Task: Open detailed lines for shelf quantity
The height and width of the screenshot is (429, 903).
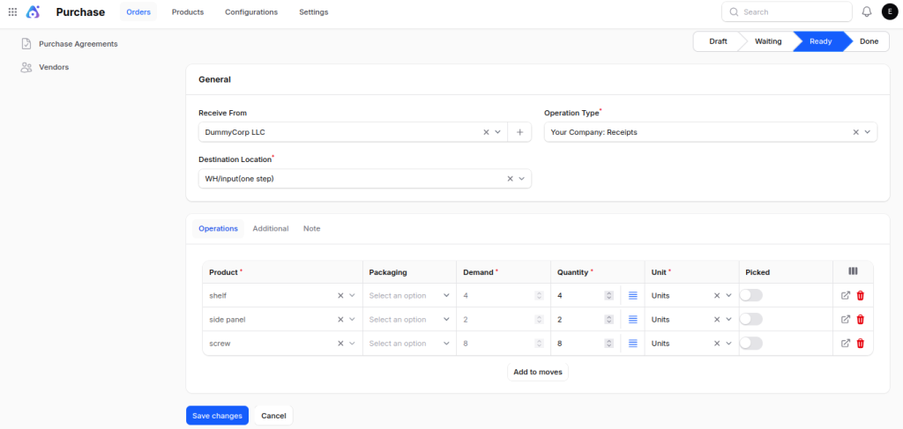Action: (633, 296)
